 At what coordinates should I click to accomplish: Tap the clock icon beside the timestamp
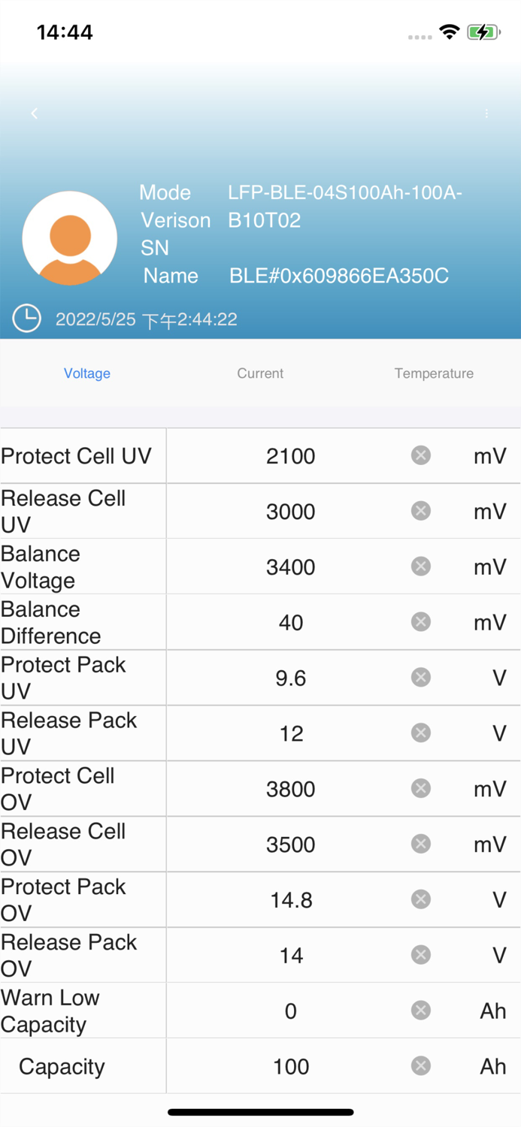coord(26,318)
